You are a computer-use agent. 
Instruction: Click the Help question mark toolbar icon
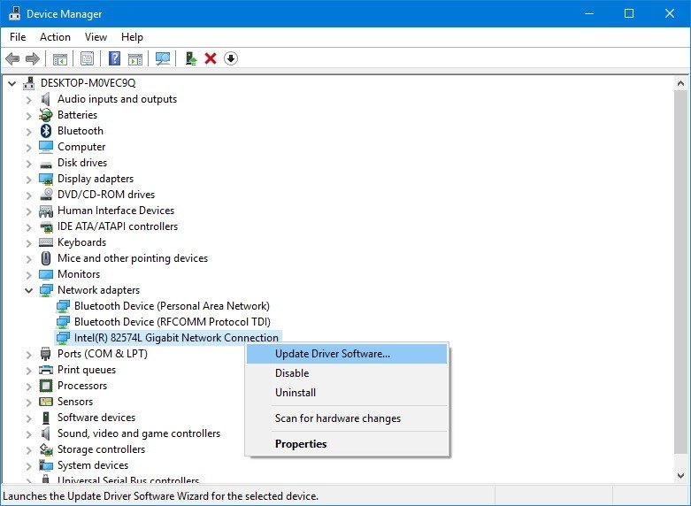click(x=114, y=59)
